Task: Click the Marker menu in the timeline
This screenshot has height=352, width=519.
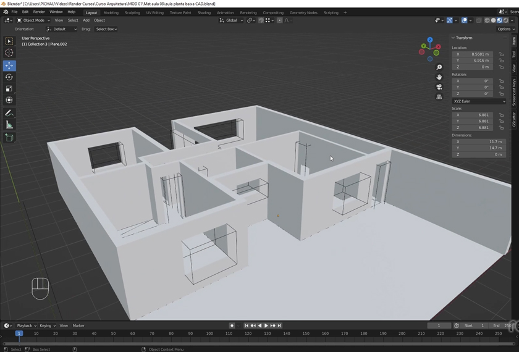Action: tap(78, 325)
